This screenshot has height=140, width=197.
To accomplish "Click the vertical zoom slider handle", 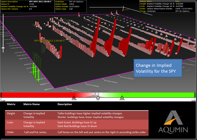I will click(3, 48).
